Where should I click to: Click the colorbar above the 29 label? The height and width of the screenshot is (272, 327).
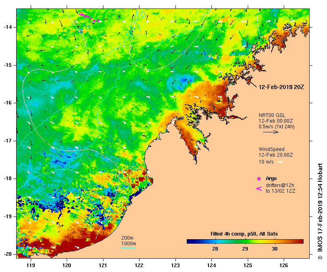(245, 242)
